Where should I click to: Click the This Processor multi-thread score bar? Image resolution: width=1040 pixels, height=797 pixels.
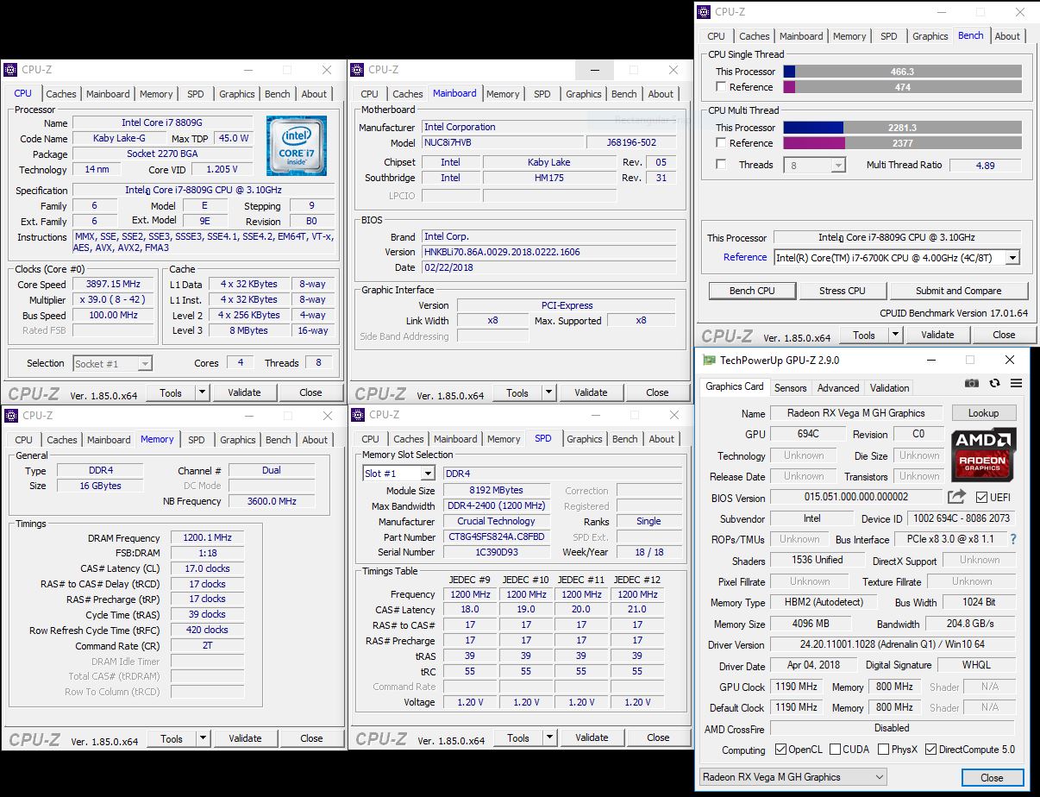[x=902, y=128]
